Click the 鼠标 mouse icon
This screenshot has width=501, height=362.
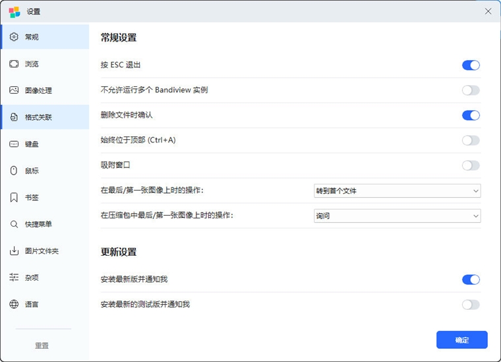[14, 170]
